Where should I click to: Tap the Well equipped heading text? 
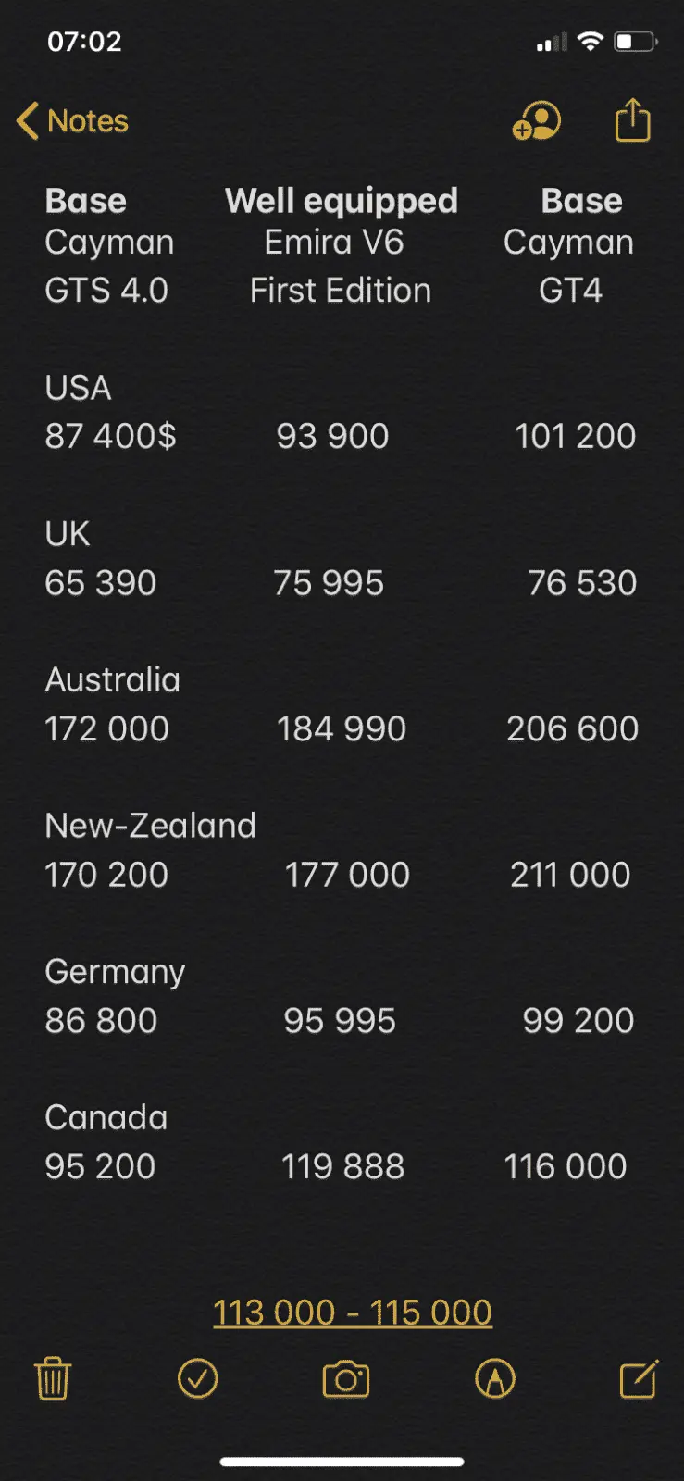tap(342, 201)
